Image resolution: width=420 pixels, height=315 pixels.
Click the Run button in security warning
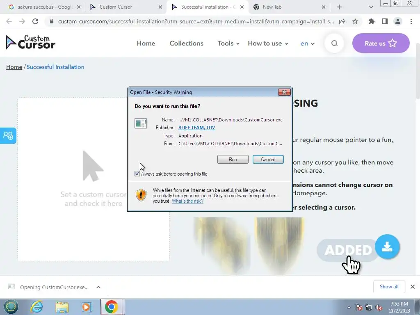point(233,160)
